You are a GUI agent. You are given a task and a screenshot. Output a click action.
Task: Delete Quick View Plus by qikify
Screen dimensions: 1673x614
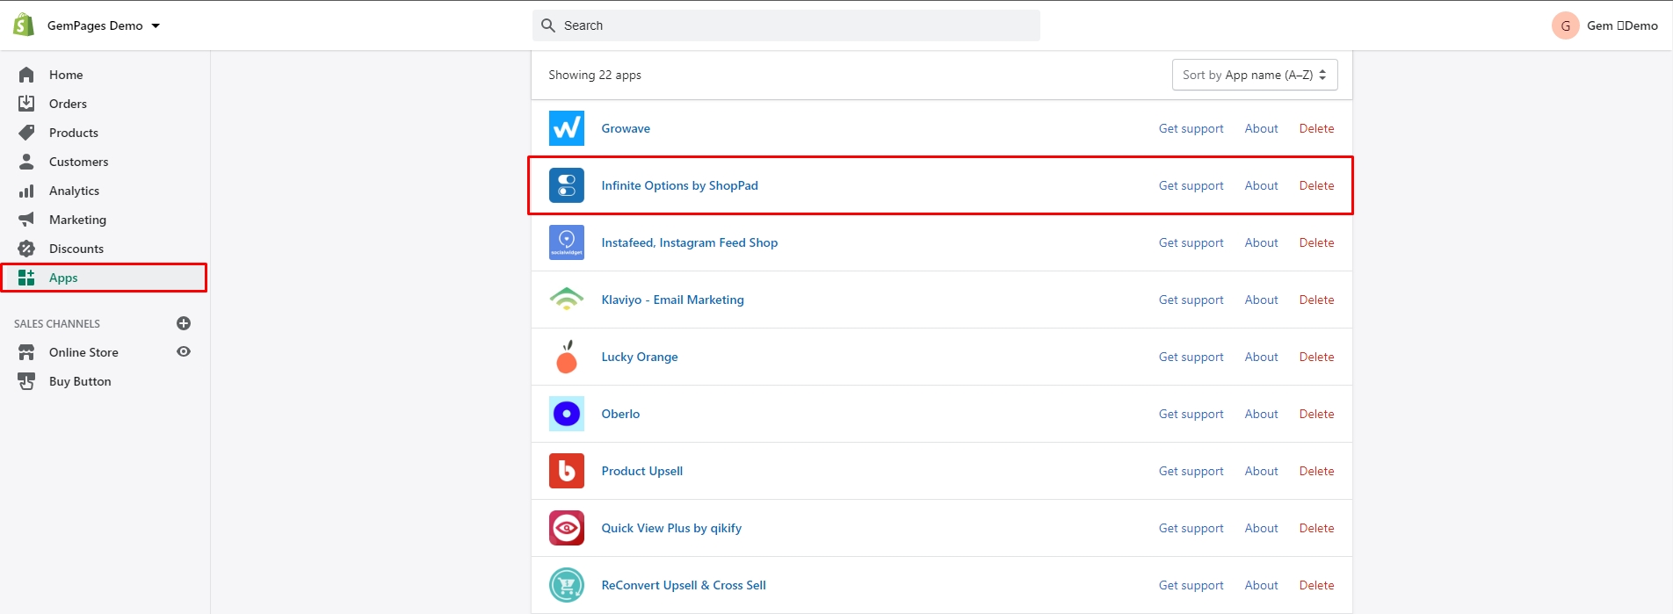[1316, 528]
